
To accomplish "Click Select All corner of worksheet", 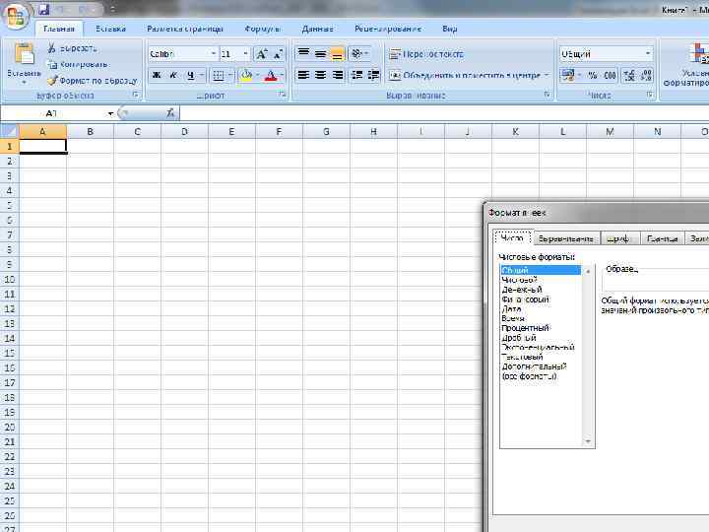I will [9, 132].
